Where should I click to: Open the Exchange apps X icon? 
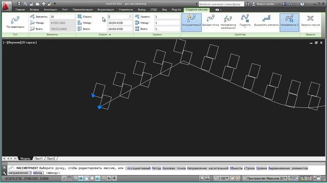coord(284,4)
